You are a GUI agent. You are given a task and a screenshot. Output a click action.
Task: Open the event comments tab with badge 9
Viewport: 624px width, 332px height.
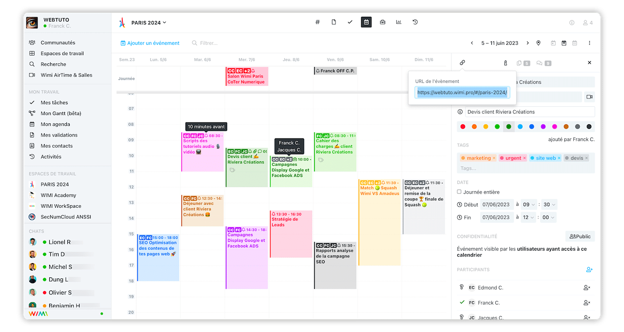544,63
